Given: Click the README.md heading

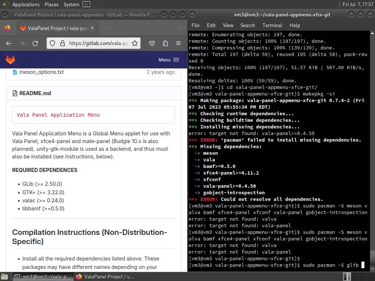Looking at the screenshot, I should [35, 93].
